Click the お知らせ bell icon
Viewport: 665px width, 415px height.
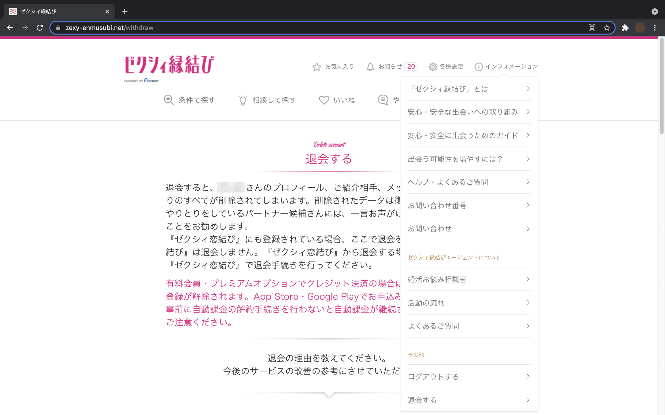pyautogui.click(x=370, y=67)
